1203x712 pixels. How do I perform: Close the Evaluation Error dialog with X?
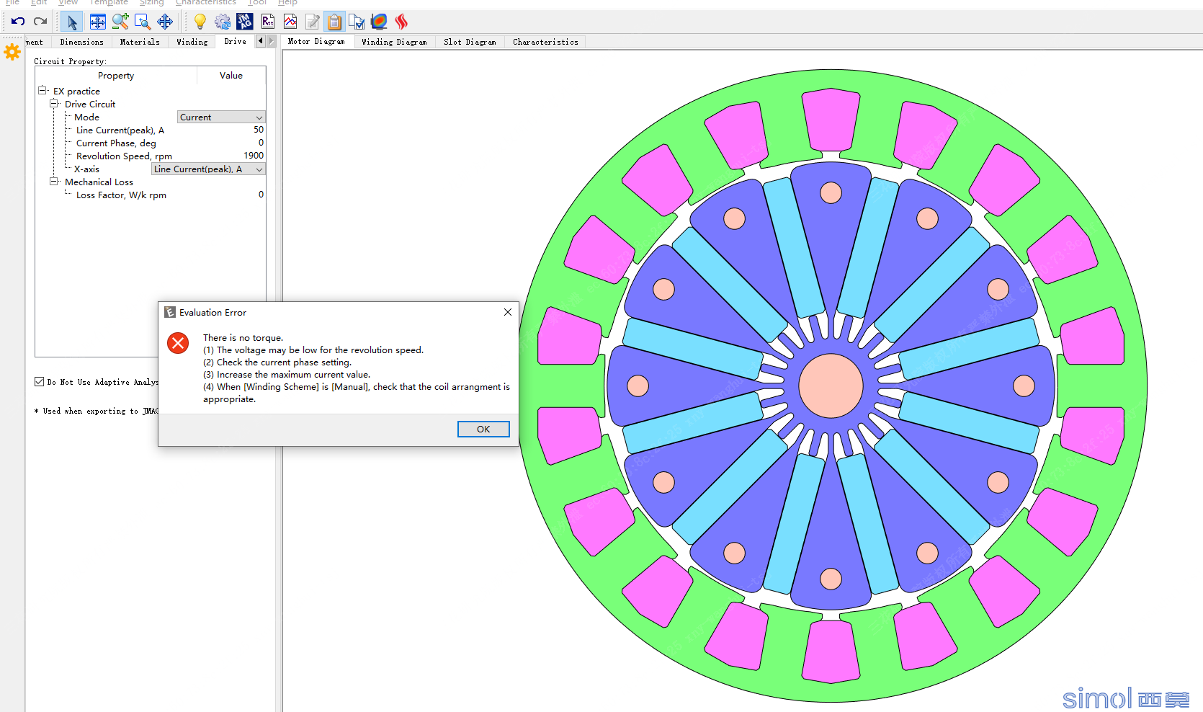[508, 312]
